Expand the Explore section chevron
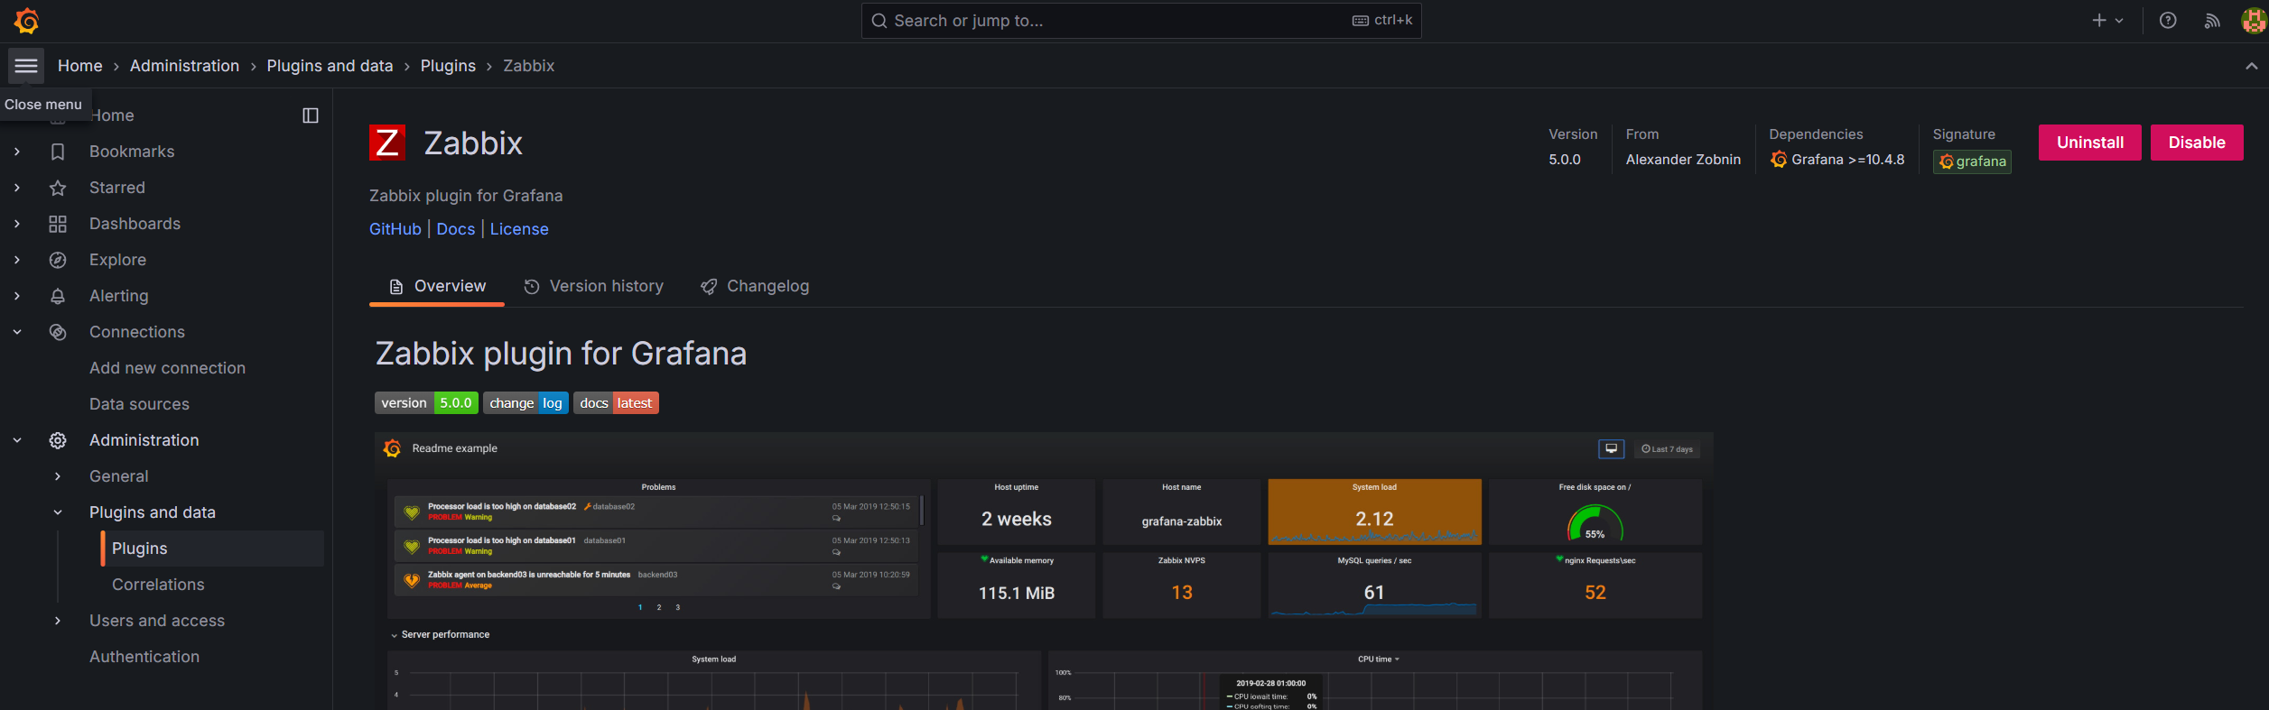2269x710 pixels. pos(17,260)
